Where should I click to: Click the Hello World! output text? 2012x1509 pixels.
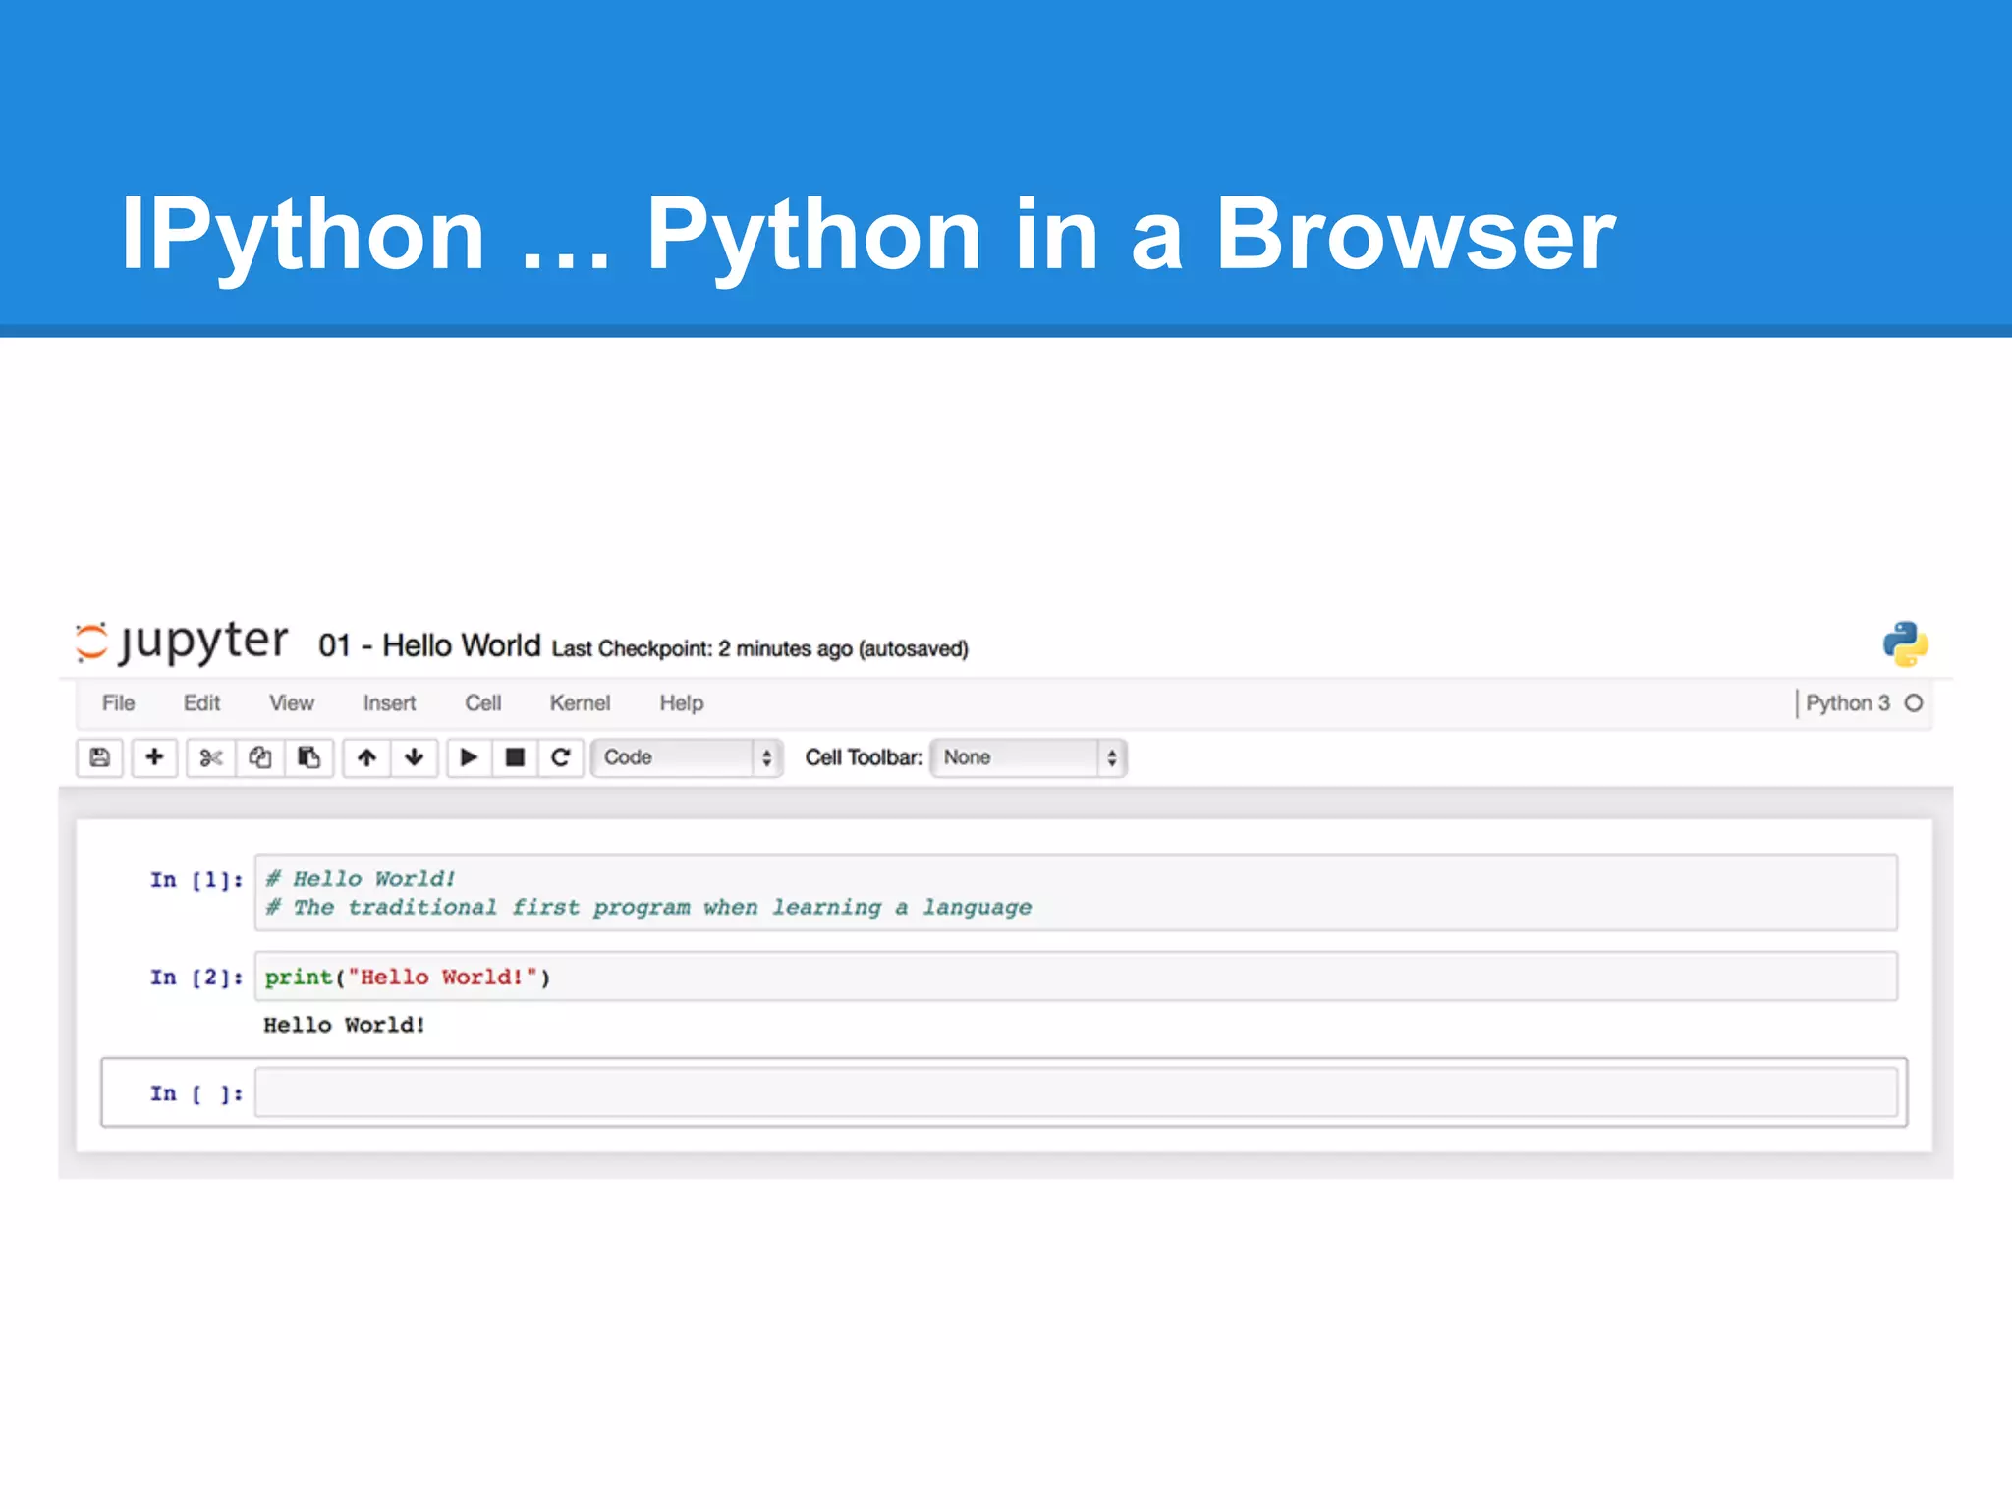(x=345, y=1025)
